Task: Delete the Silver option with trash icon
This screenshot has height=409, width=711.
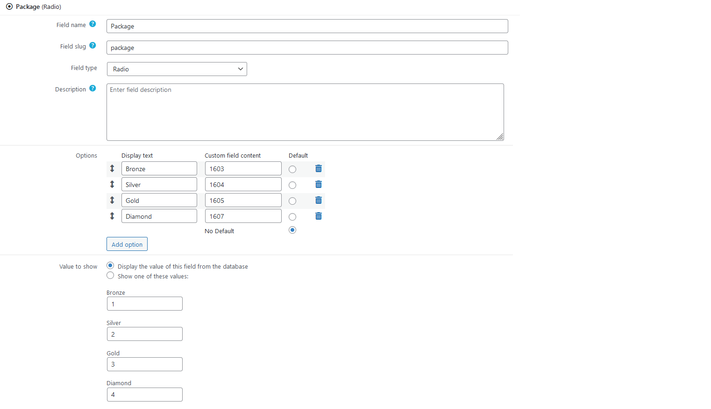Action: 319,184
